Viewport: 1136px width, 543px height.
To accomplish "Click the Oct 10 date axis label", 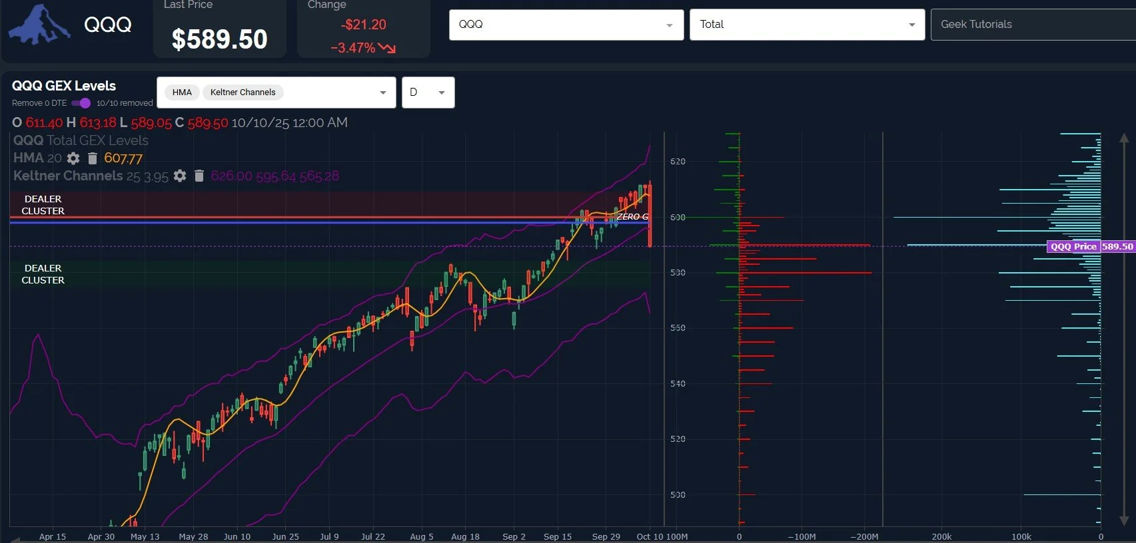I will (x=650, y=536).
